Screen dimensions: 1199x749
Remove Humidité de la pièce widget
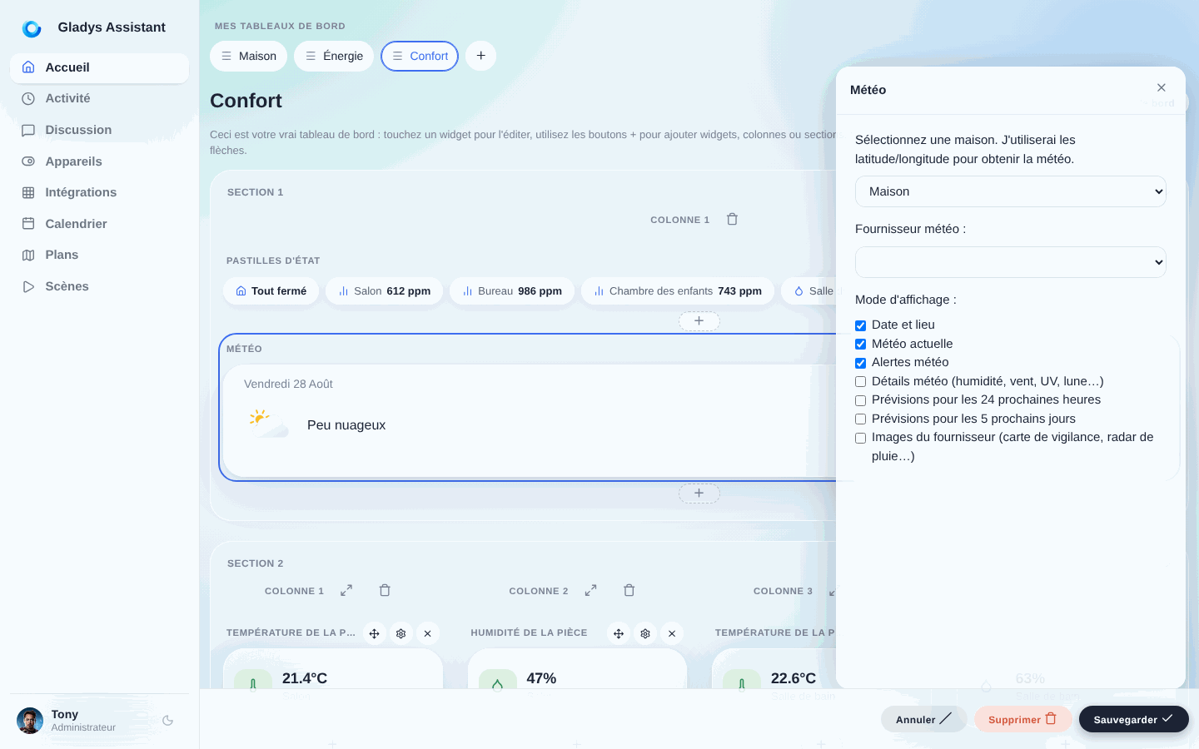pyautogui.click(x=672, y=633)
